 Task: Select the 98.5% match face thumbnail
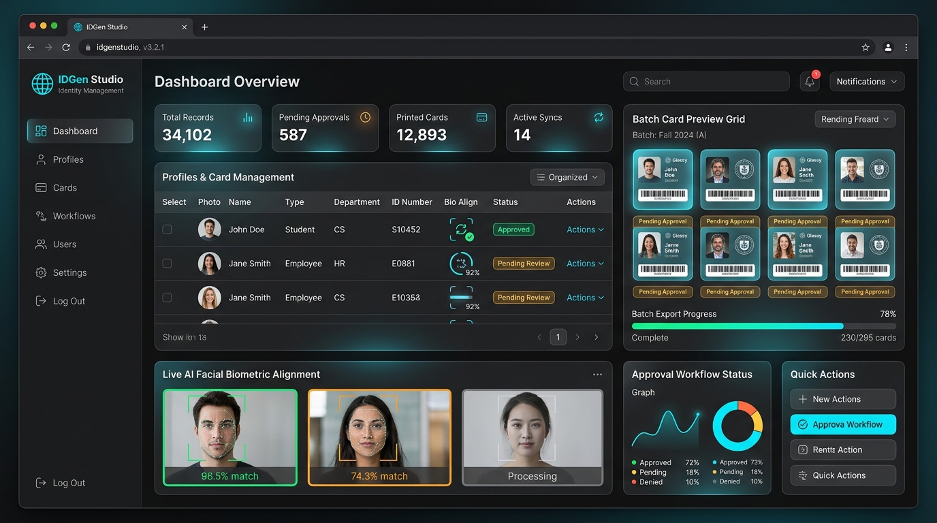[230, 437]
